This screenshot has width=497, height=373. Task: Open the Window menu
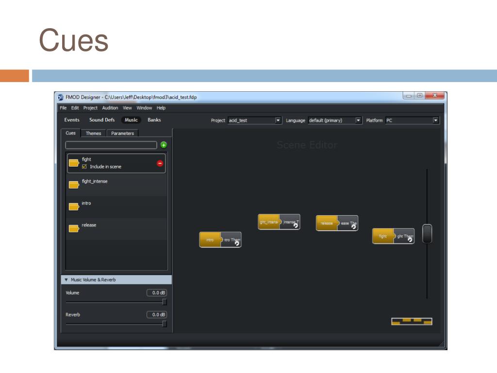tap(144, 108)
